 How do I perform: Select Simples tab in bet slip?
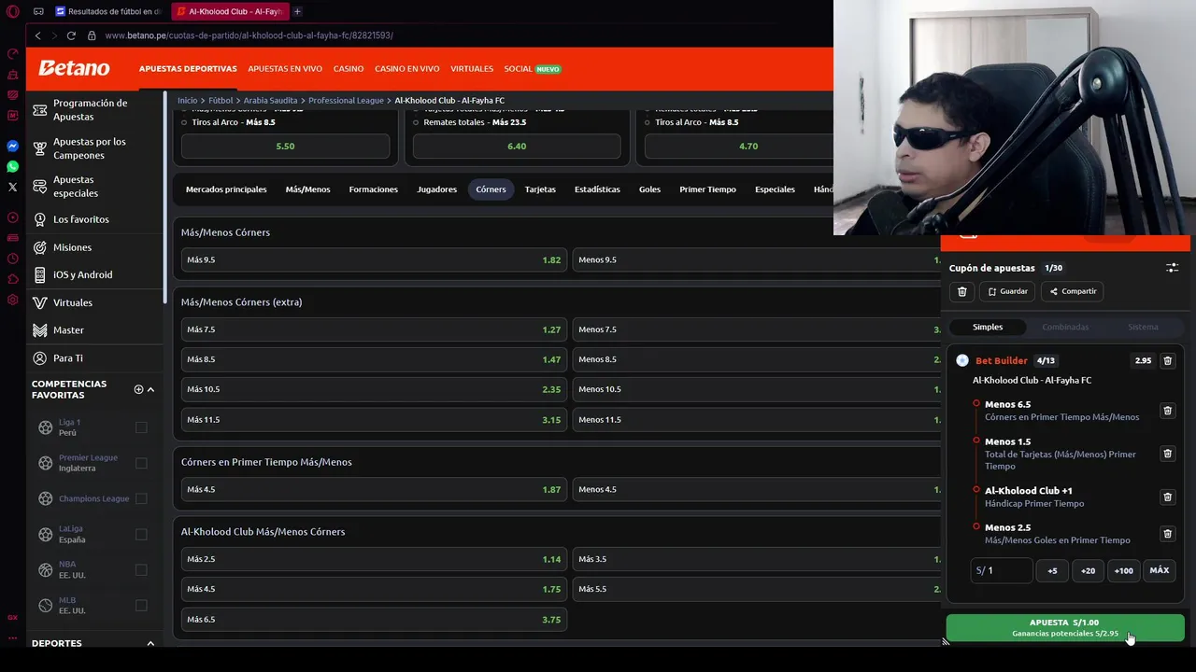click(988, 327)
